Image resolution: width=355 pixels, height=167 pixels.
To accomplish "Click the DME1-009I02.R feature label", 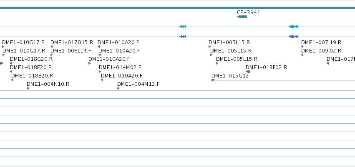I will click(x=321, y=51).
